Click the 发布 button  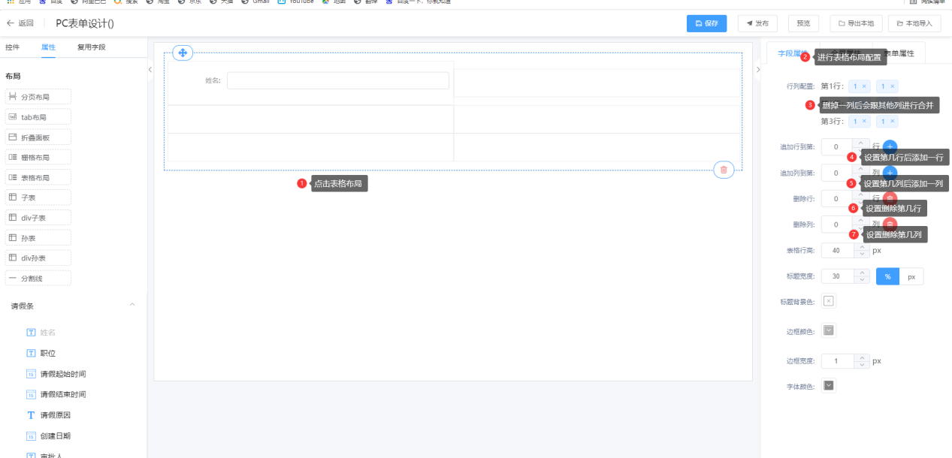757,23
